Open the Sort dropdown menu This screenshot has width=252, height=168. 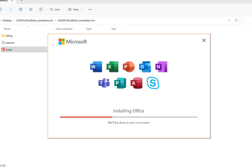56,9
